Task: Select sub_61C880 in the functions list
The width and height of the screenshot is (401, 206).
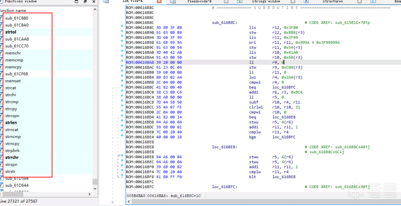Action: click(17, 18)
